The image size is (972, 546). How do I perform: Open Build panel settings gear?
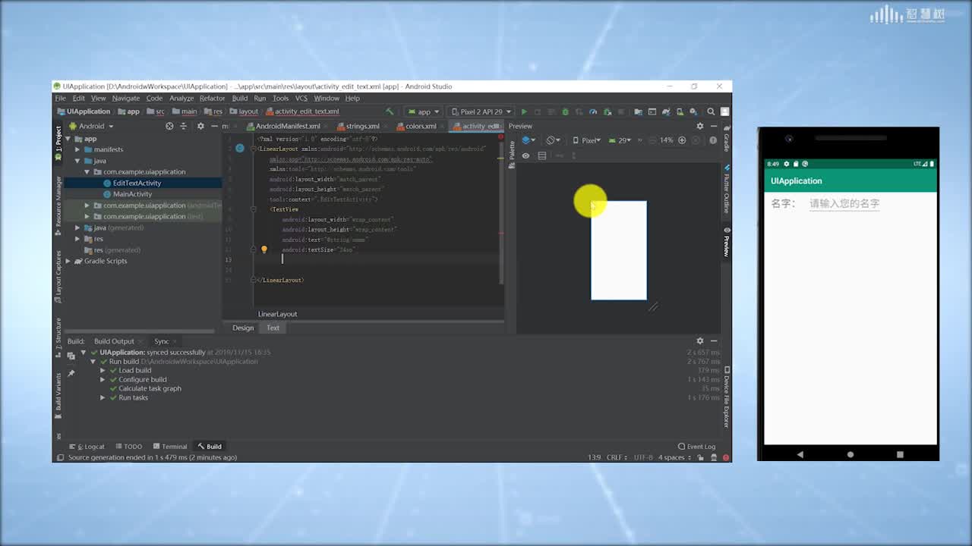(700, 340)
